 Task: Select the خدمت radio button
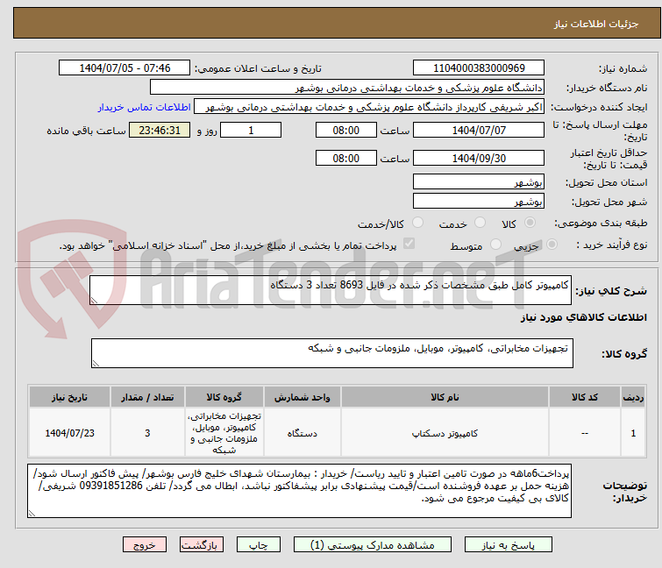coord(480,223)
